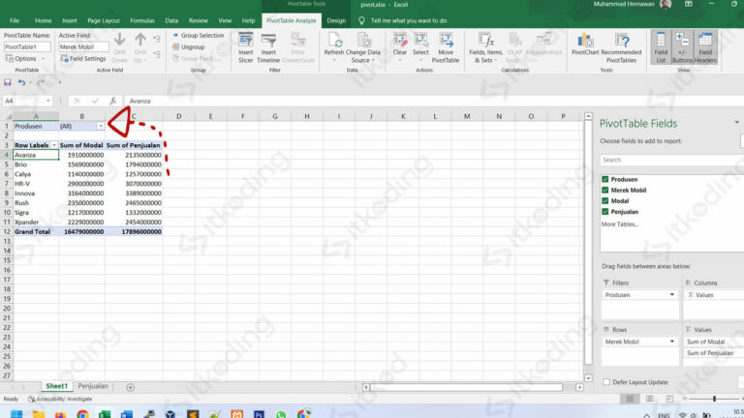The height and width of the screenshot is (418, 744).
Task: Open Change Data Source
Action: click(363, 47)
